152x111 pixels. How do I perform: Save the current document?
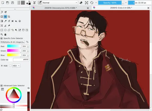tap(12, 3)
